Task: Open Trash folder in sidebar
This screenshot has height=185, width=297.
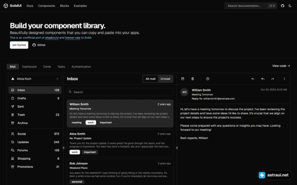Action: (35, 115)
